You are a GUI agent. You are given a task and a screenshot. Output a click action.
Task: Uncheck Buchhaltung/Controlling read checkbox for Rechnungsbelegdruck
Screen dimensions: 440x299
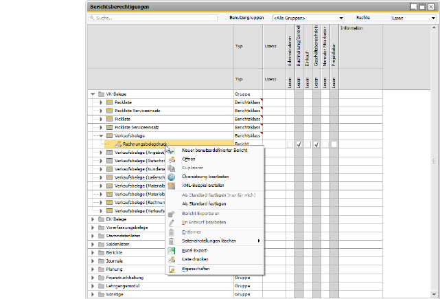point(299,144)
